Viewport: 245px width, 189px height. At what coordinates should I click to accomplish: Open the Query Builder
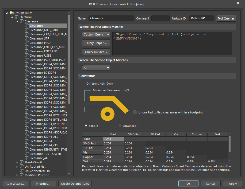pos(96,52)
